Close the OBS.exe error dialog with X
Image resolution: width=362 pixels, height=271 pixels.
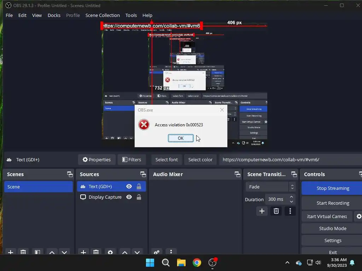click(x=222, y=110)
